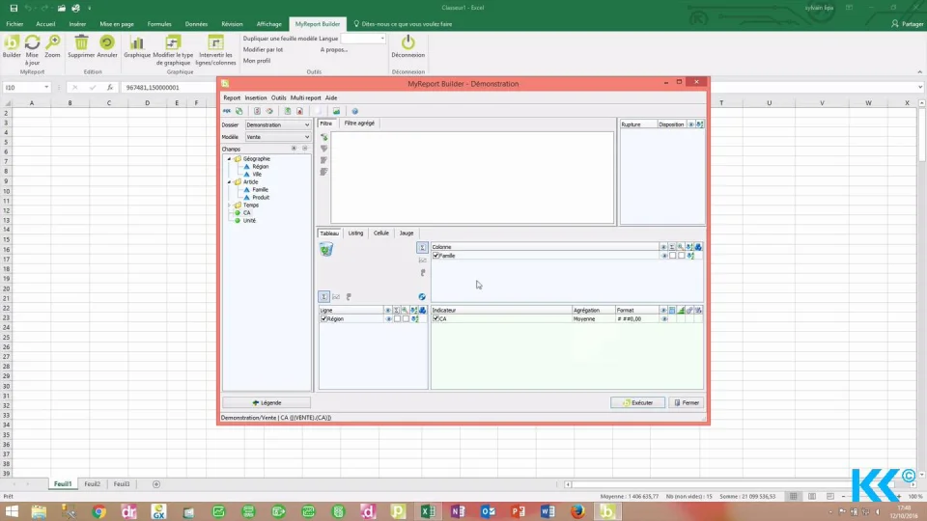Uncheck the Région checkbox in Ligne
The width and height of the screenshot is (927, 521).
[323, 319]
